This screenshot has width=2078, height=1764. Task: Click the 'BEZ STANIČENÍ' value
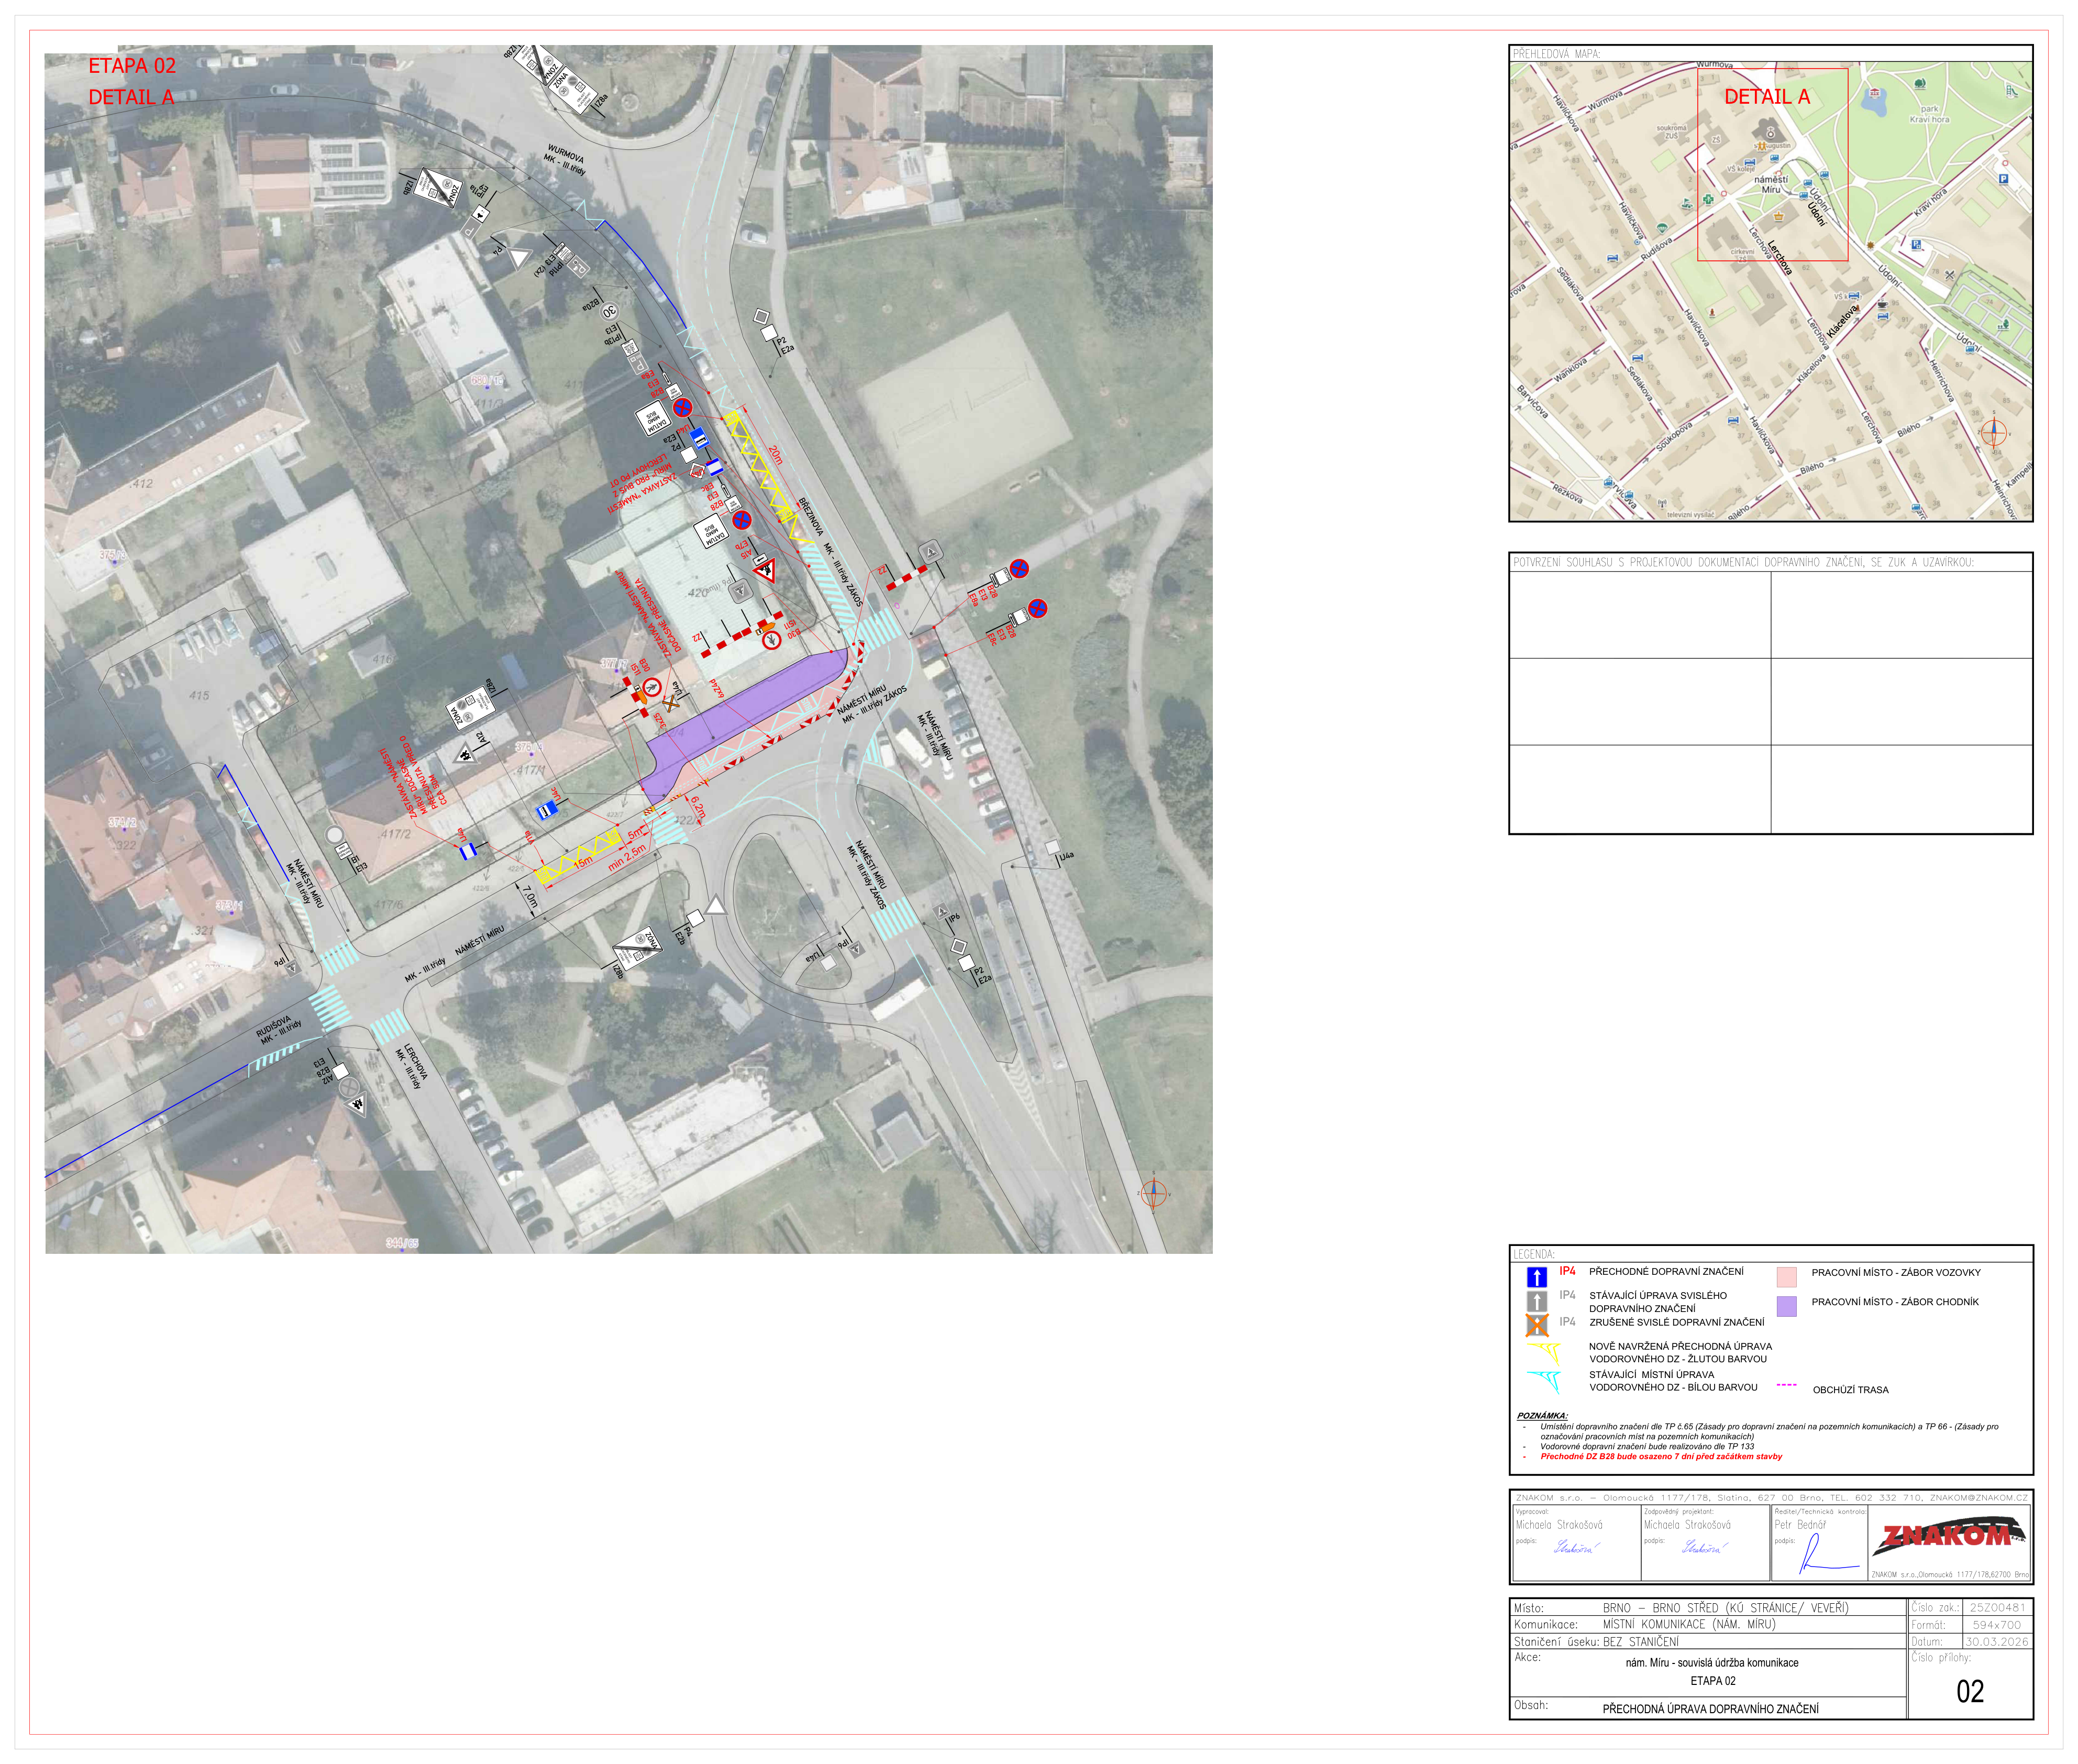[1641, 1641]
